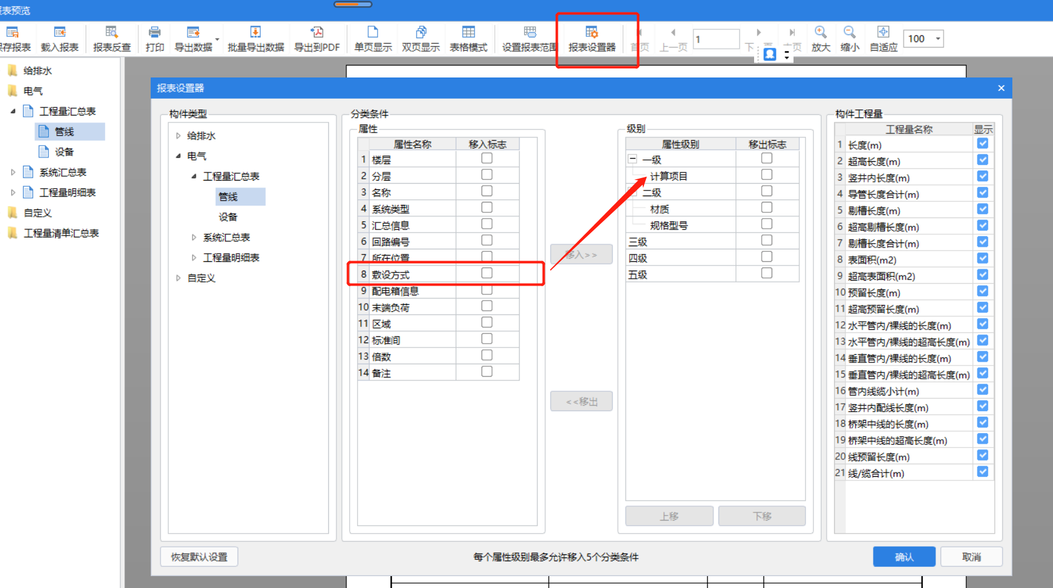Click the 打印 print icon
Screen dimensions: 1053x588
pos(154,39)
